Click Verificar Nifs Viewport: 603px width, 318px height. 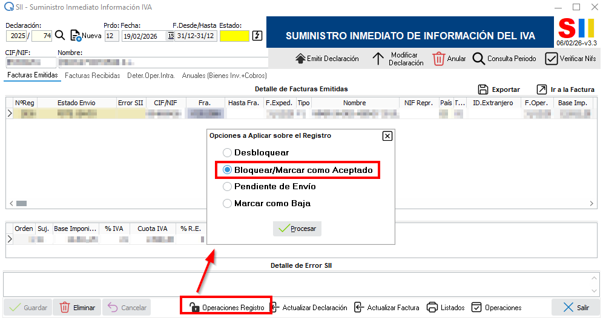pyautogui.click(x=571, y=59)
